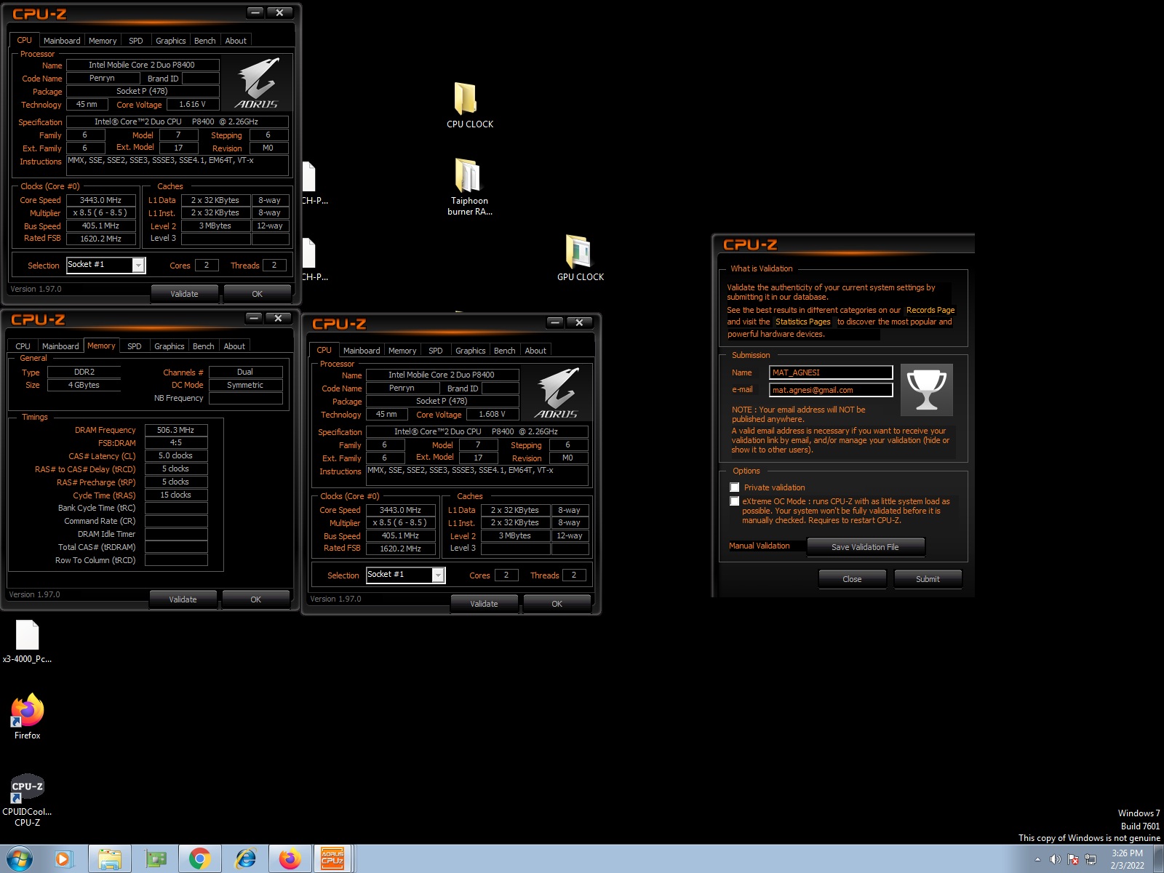Open the CPU CLOCK folder icon

point(466,98)
